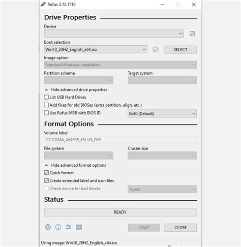
Task: Click the Status heading
Action: pyautogui.click(x=54, y=200)
